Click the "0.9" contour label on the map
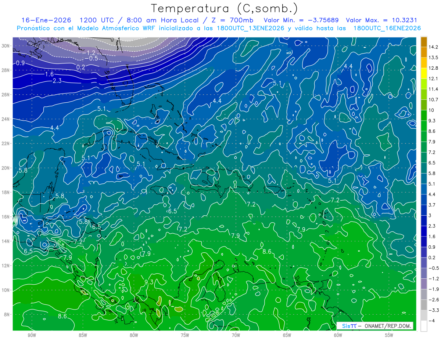This screenshot has height=340, width=441. pyautogui.click(x=20, y=63)
